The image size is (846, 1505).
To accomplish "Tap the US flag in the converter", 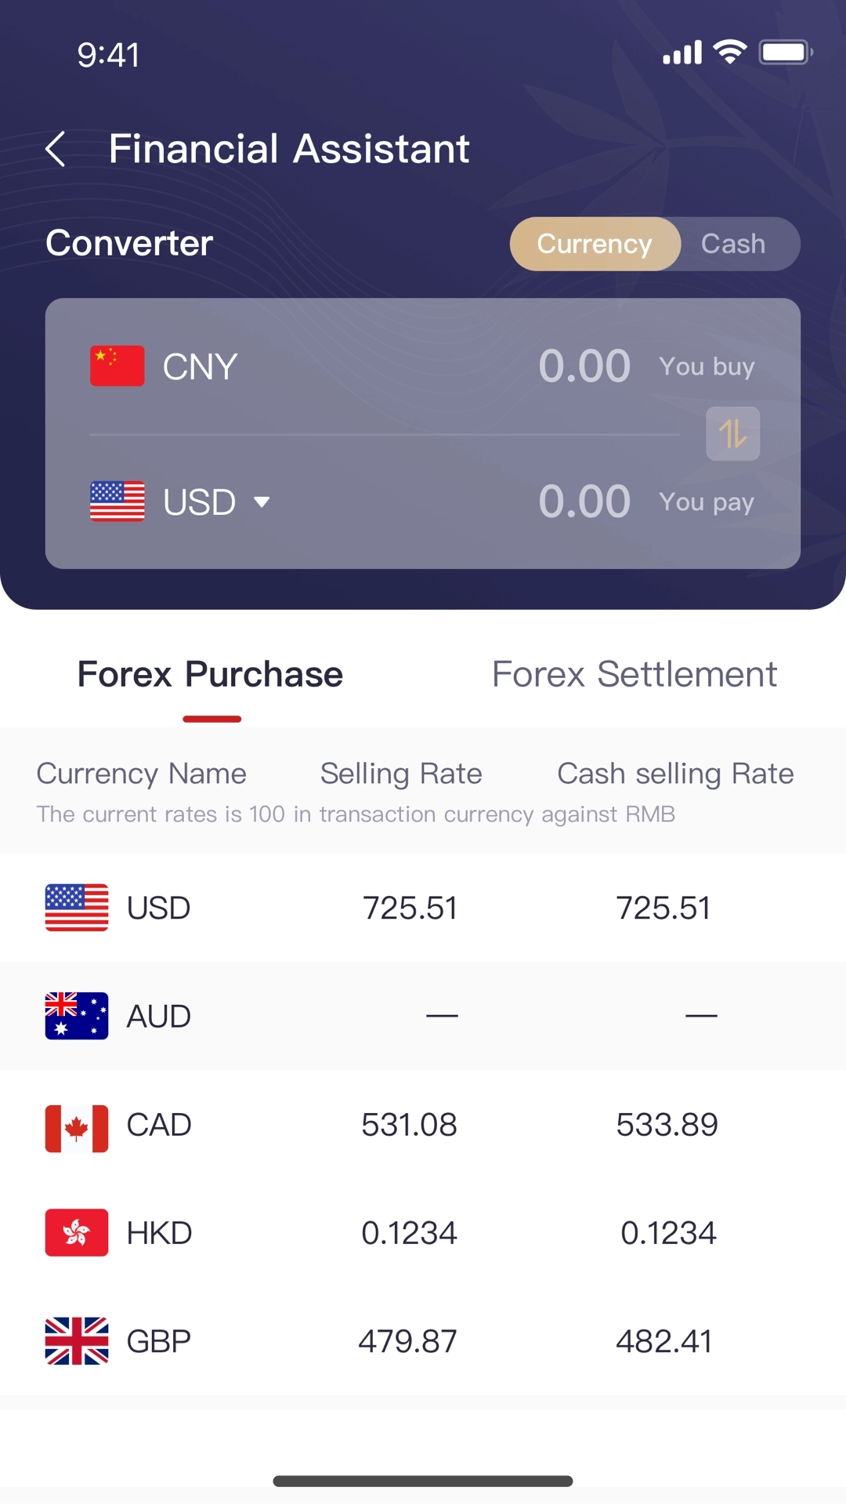I will (x=117, y=502).
